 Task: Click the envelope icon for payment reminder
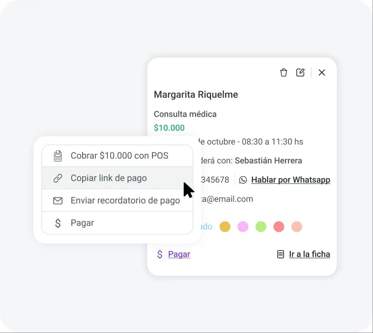(x=58, y=200)
